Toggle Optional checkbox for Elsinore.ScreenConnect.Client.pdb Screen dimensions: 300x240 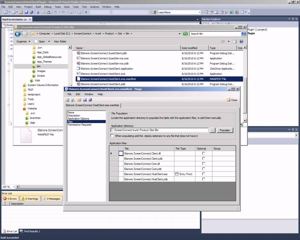(204, 158)
